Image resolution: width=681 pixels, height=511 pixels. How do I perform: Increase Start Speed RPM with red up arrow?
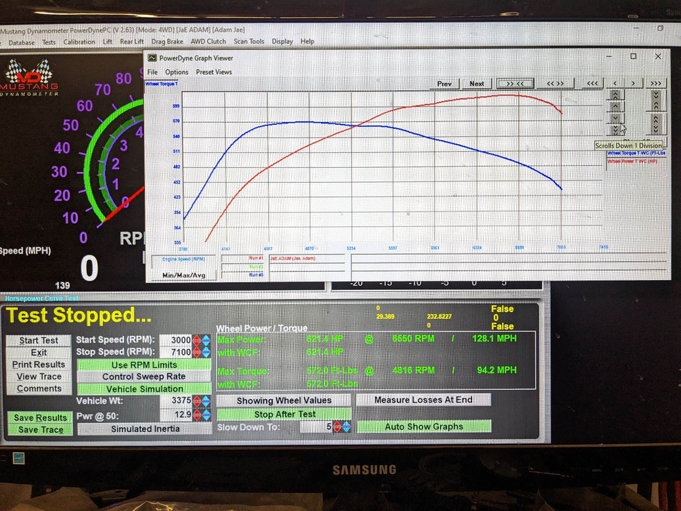click(197, 338)
